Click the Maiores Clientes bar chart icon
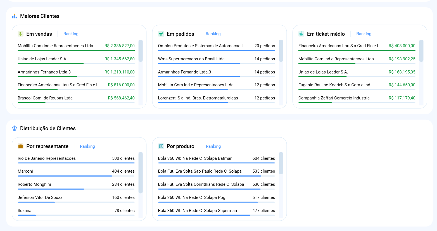The width and height of the screenshot is (437, 231). [15, 16]
